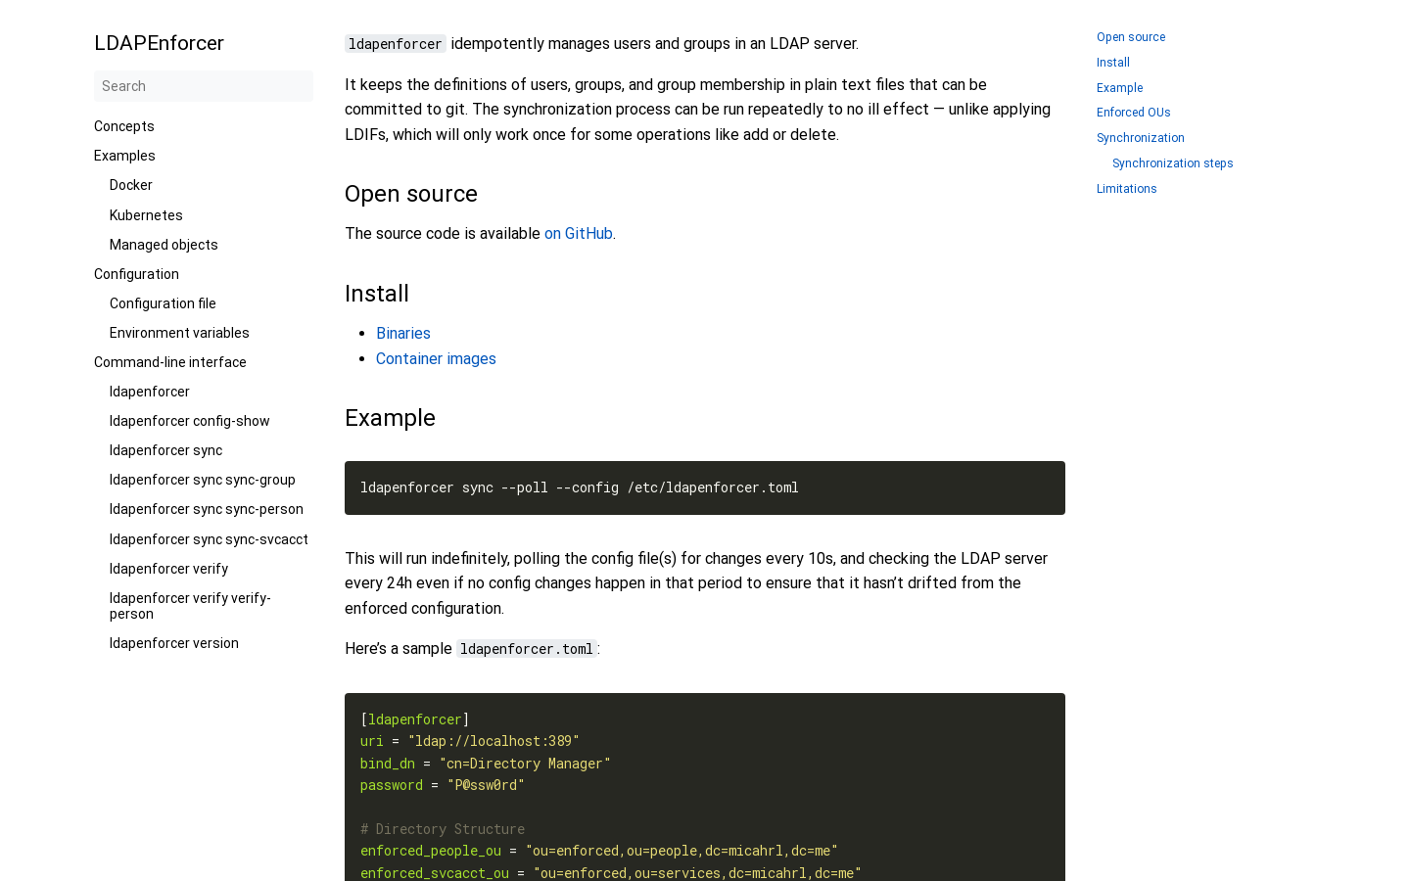Click the 'Install' heading in the article
Screen dimensions: 1410x881
pyautogui.click(x=377, y=294)
